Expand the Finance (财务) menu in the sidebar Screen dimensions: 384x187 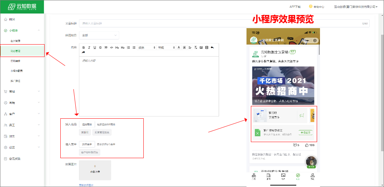(22, 136)
